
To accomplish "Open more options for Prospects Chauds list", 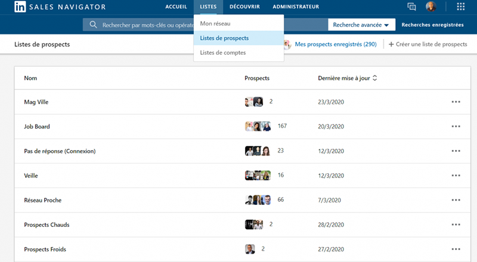I will coord(456,224).
